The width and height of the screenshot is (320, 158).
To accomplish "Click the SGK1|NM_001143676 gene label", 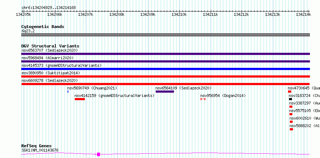I will (40, 150).
